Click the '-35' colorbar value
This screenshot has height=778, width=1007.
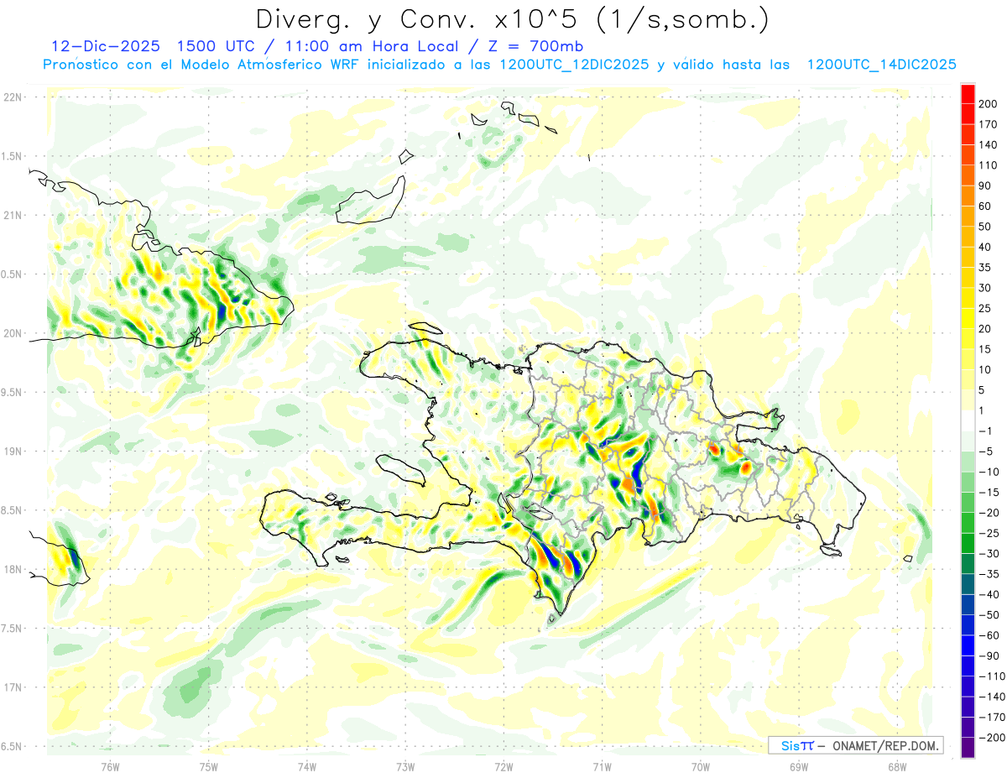(989, 574)
